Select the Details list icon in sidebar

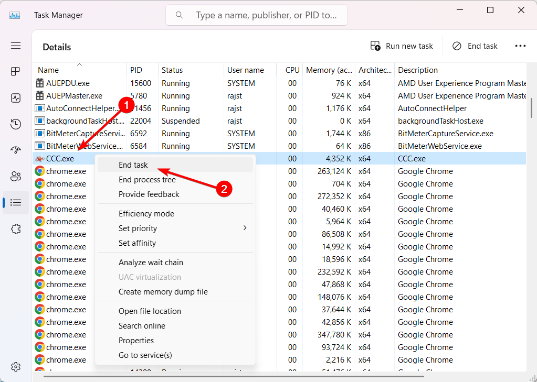point(16,202)
